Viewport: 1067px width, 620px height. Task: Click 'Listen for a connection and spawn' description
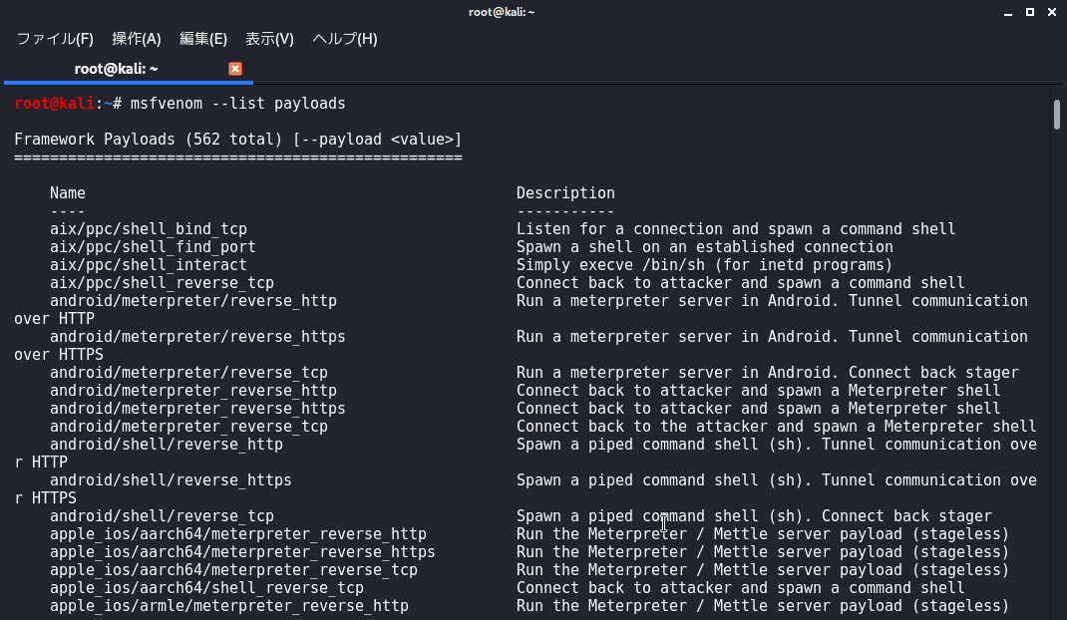click(736, 229)
